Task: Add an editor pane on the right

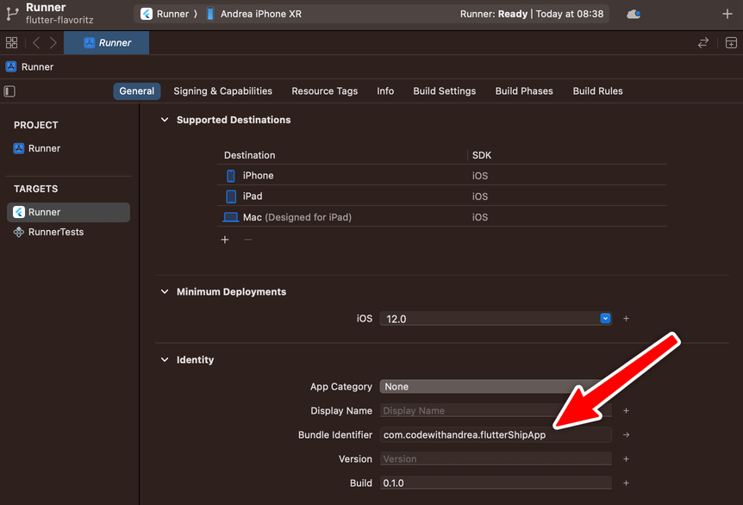Action: pyautogui.click(x=731, y=42)
